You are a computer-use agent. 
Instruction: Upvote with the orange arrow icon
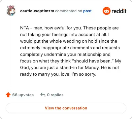pyautogui.click(x=8, y=95)
